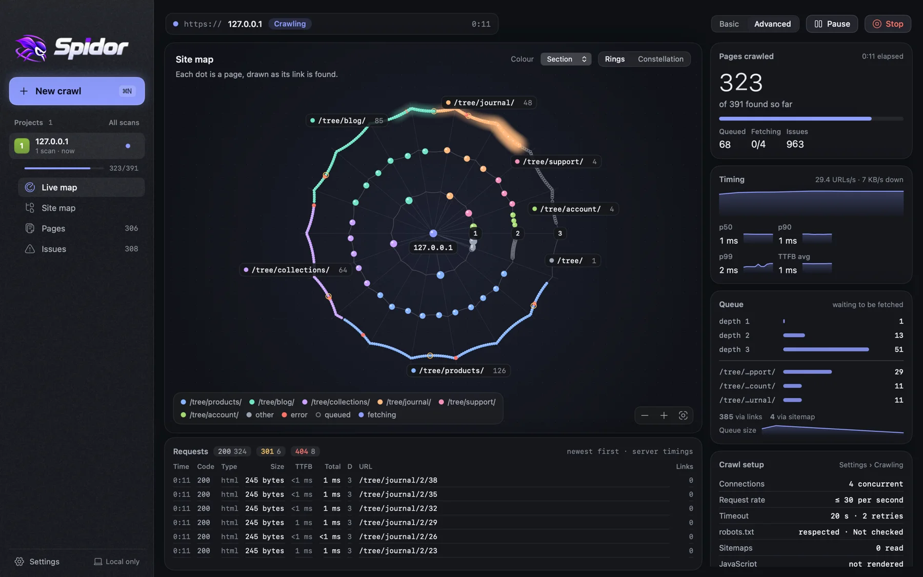
Task: Select the Rings map layout
Action: [x=614, y=59]
